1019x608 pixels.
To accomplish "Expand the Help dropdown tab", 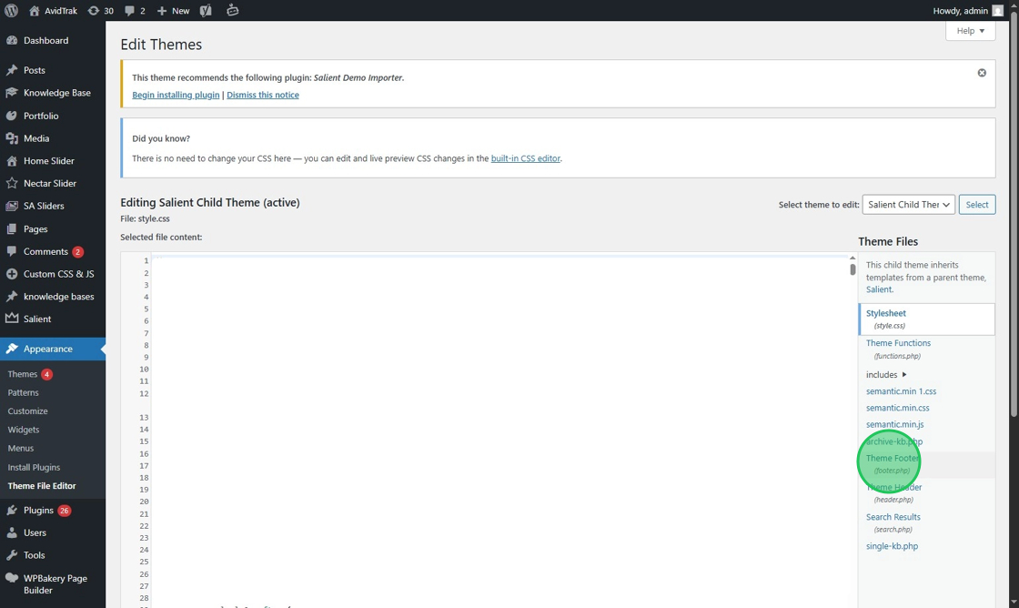I will point(970,31).
